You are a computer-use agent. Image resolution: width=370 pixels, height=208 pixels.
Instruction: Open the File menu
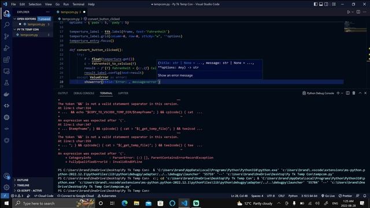coord(13,4)
